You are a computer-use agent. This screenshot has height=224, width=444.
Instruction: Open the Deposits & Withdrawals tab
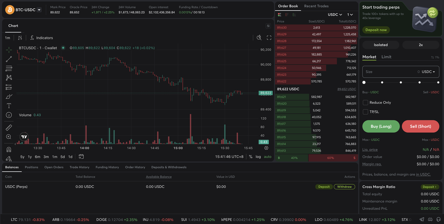[169, 167]
